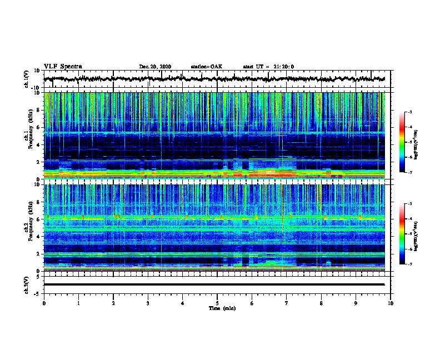
Task: Click the ch.2 colorbar log(PSD) unit label
Action: tap(416, 236)
